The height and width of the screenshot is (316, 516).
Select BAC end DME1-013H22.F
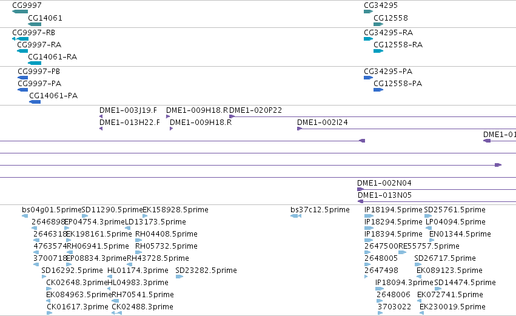pos(129,123)
